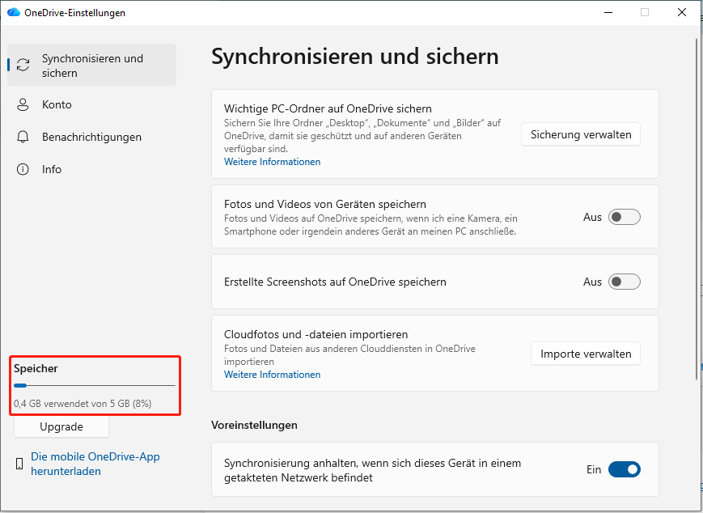Open the Info section
This screenshot has height=513, width=703.
pos(52,169)
